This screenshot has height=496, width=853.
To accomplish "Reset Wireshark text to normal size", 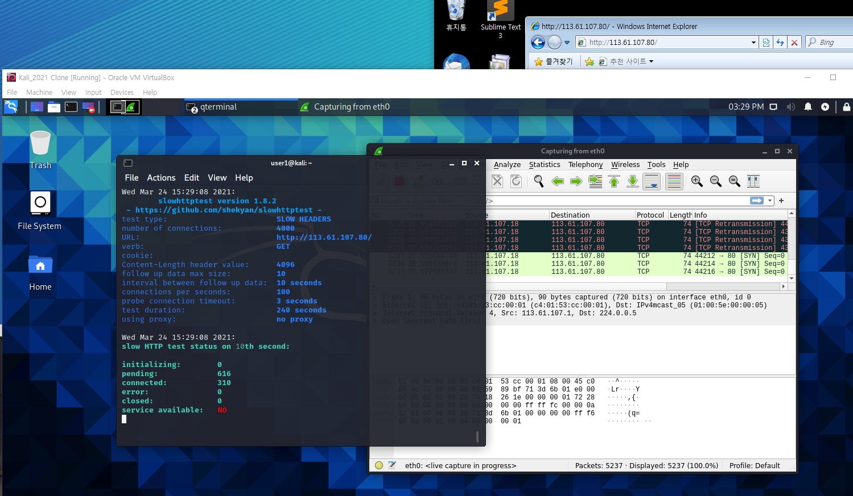I will (735, 181).
